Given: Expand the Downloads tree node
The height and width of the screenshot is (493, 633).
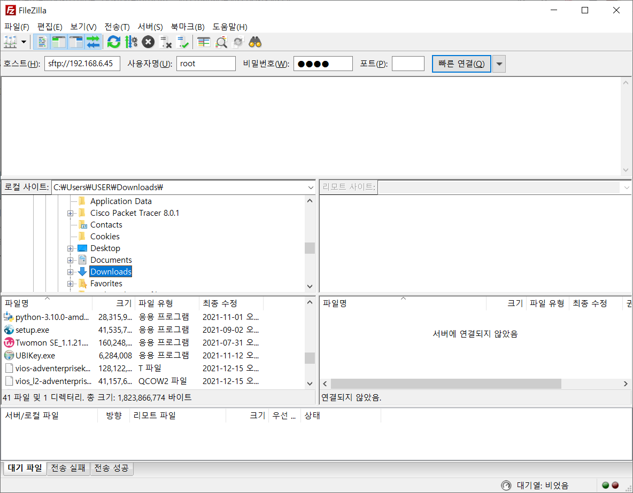Looking at the screenshot, I should (70, 272).
